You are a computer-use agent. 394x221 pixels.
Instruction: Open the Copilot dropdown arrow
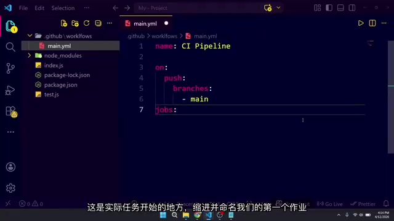[278, 8]
